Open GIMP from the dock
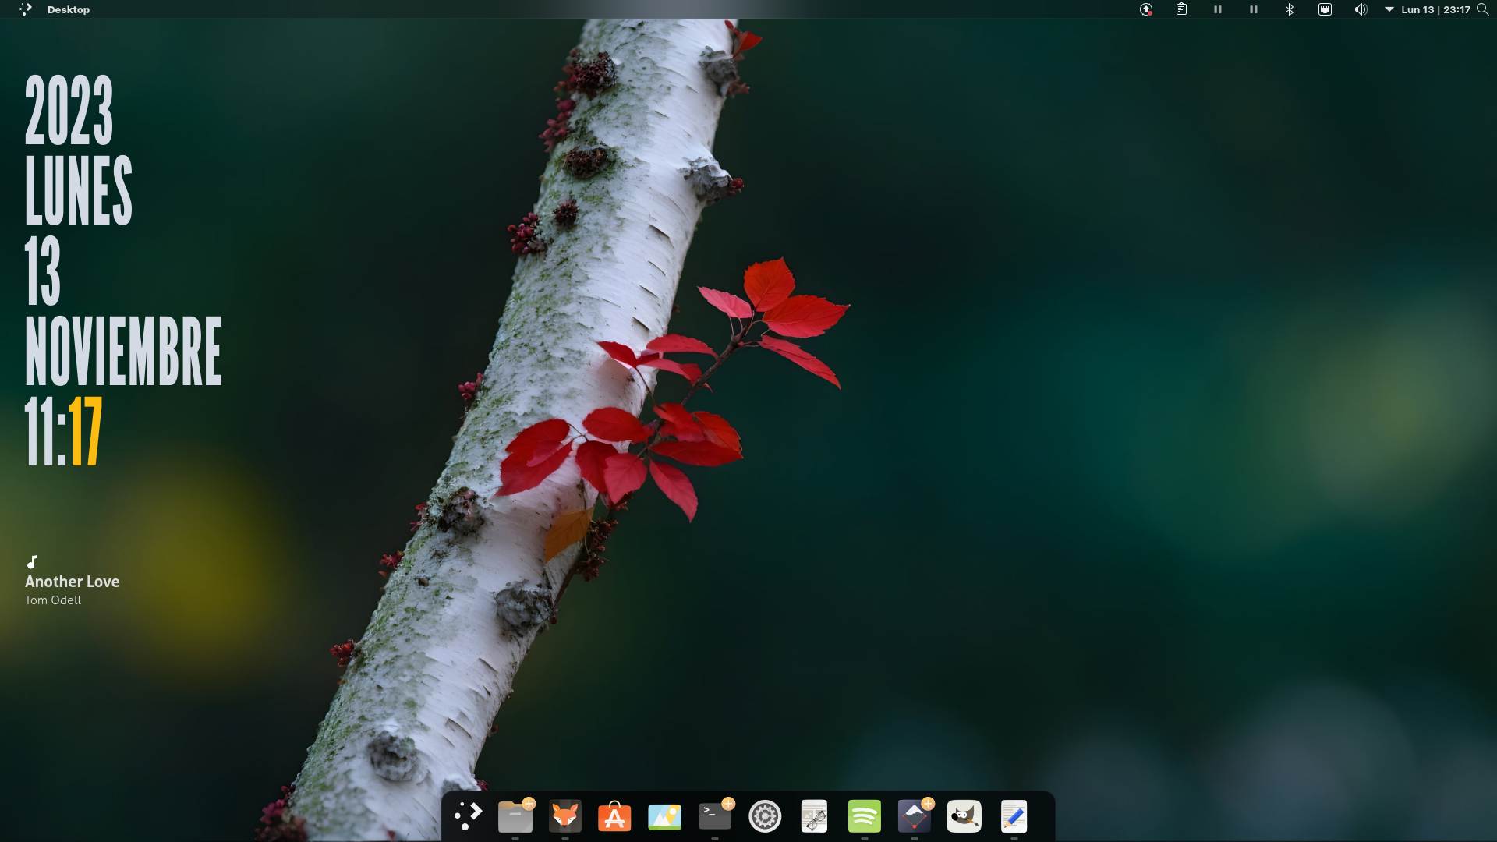This screenshot has height=842, width=1497. [x=964, y=816]
